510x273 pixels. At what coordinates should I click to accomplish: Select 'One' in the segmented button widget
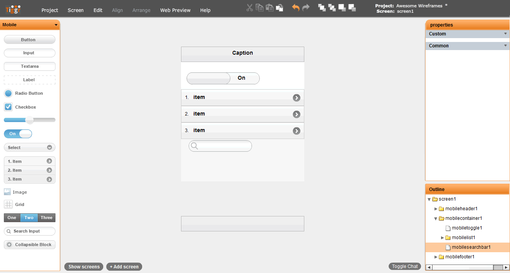point(12,218)
